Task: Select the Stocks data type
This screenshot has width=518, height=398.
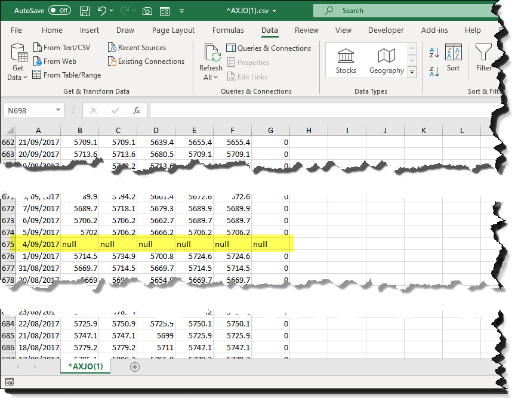Action: click(346, 61)
